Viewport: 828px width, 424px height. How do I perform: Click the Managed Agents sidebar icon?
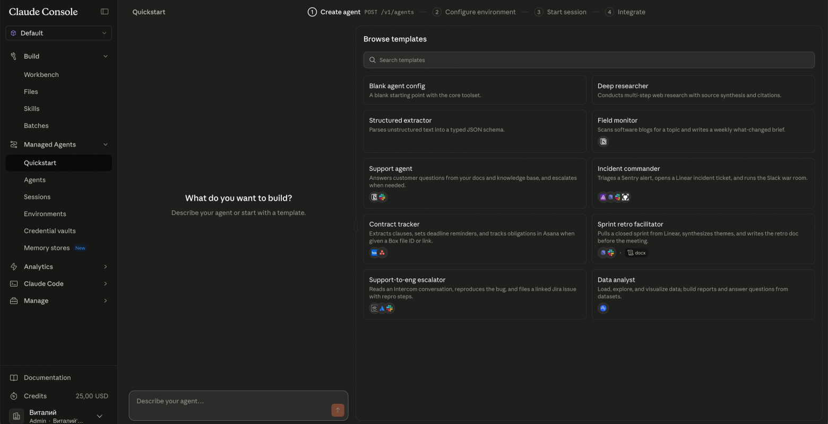[x=14, y=144]
